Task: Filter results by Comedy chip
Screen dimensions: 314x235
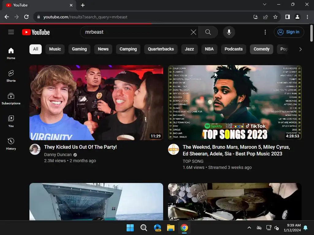Action: pyautogui.click(x=262, y=49)
